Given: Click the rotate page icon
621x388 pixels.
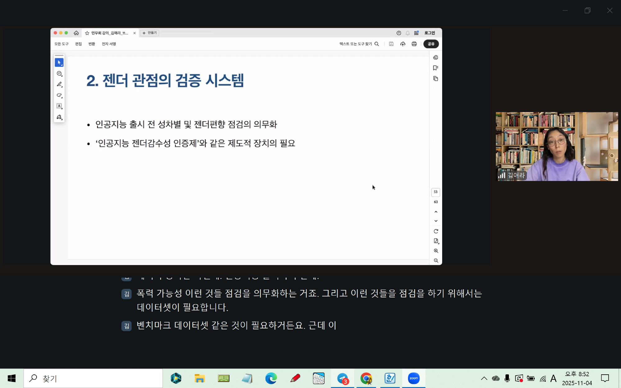Looking at the screenshot, I should click(x=436, y=231).
